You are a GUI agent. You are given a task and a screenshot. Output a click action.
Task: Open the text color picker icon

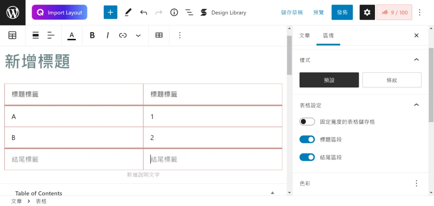72,36
